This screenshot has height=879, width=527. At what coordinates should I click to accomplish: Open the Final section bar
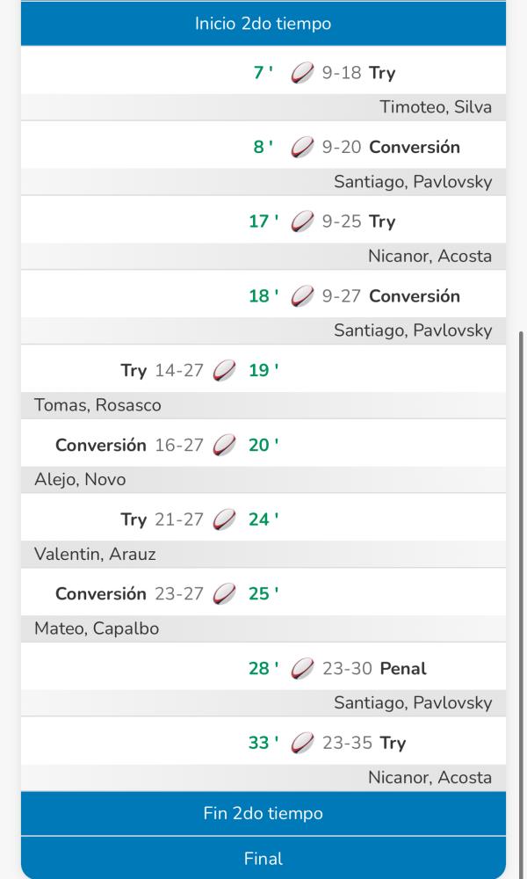click(263, 858)
